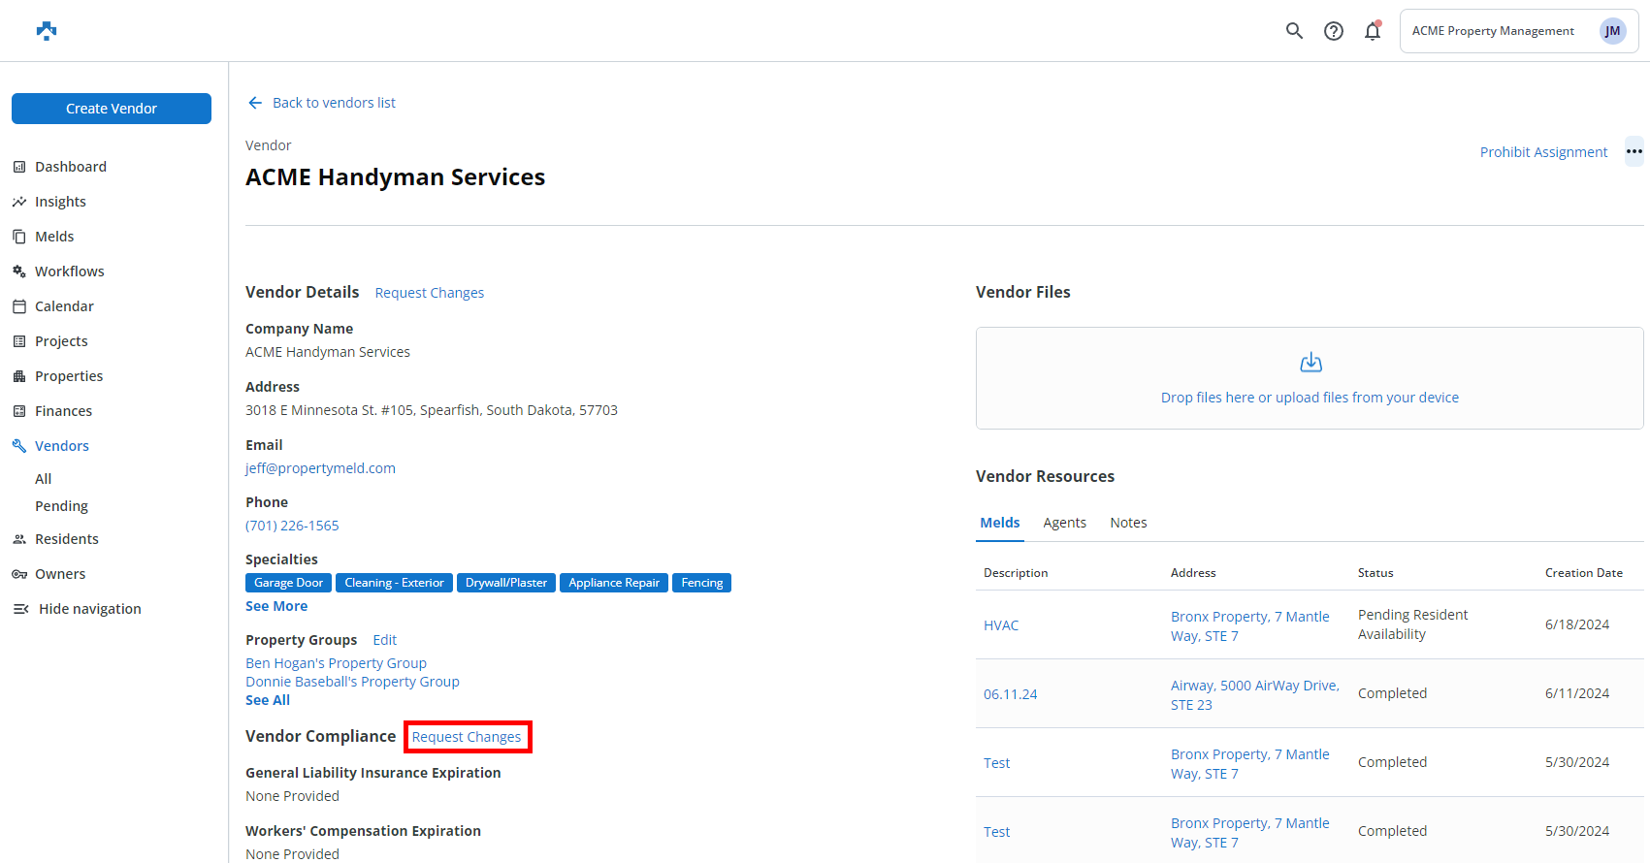Select the Garage Door specialty tag
The image size is (1650, 863).
[288, 583]
